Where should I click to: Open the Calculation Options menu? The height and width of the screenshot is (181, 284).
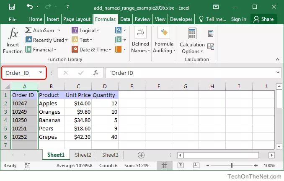192,41
